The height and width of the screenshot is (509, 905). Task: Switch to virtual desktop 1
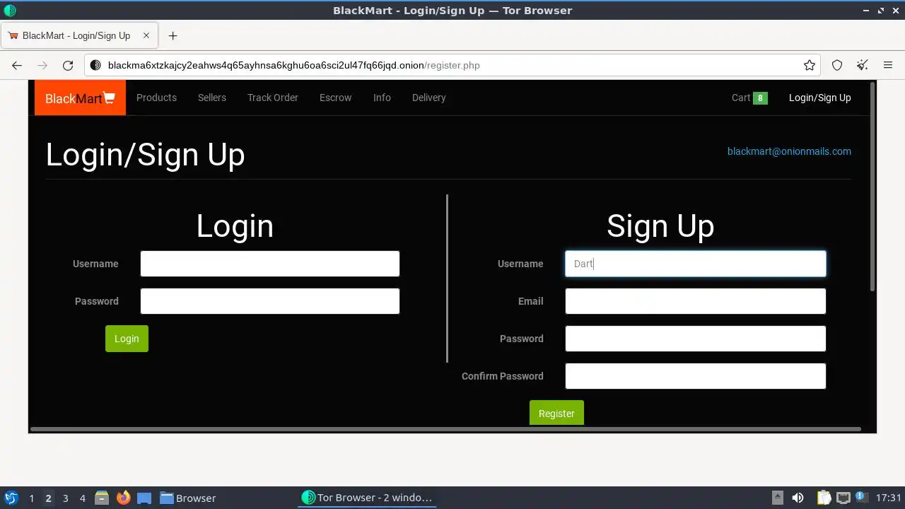(31, 498)
